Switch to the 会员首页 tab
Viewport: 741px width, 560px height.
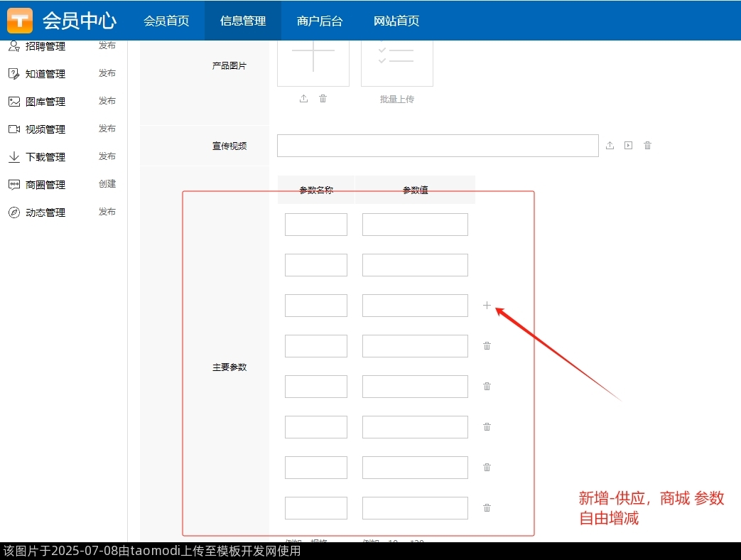point(166,21)
